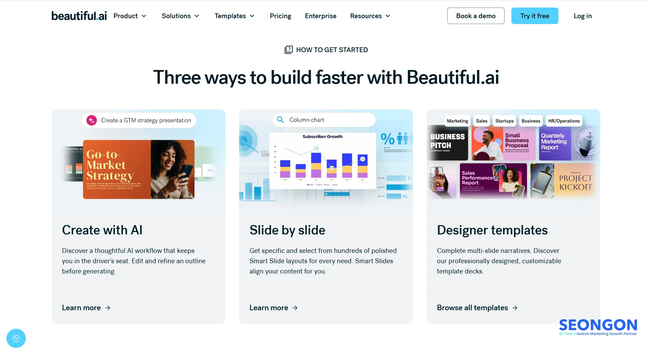Select the Sales template tag
The width and height of the screenshot is (650, 349).
(482, 121)
